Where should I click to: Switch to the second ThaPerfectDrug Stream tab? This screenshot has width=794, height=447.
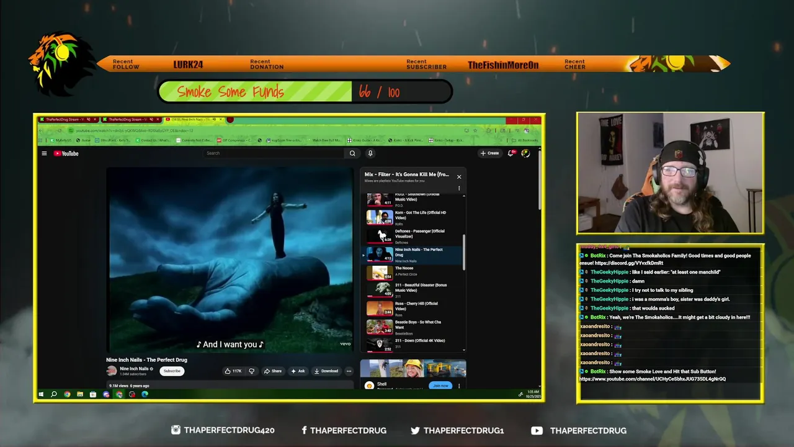tap(132, 119)
